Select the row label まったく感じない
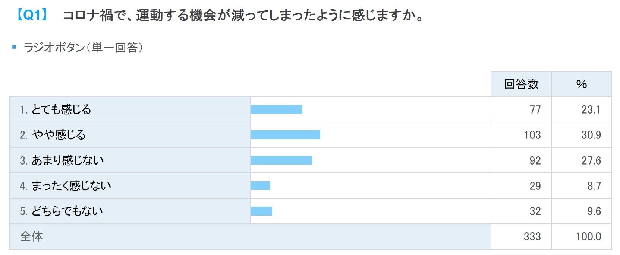Screen dimensions: 620x255 71,186
